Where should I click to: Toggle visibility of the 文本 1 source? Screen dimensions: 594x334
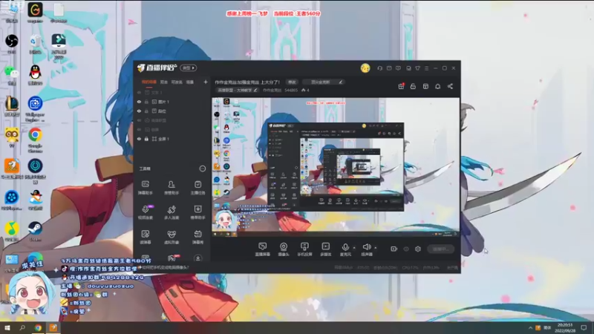[x=139, y=92]
